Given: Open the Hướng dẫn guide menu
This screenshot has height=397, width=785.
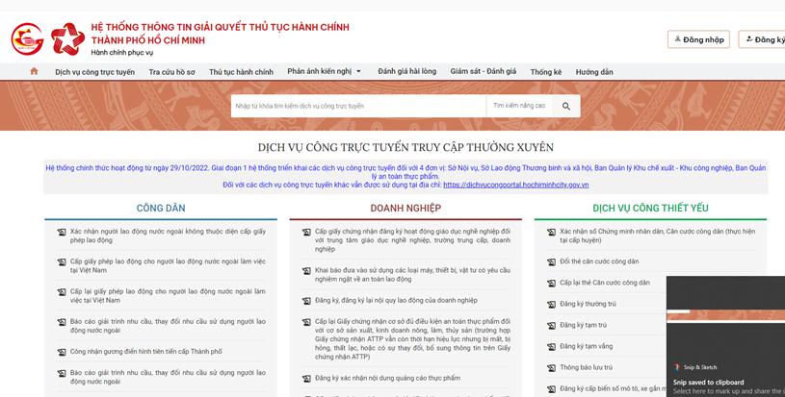Looking at the screenshot, I should [x=594, y=72].
